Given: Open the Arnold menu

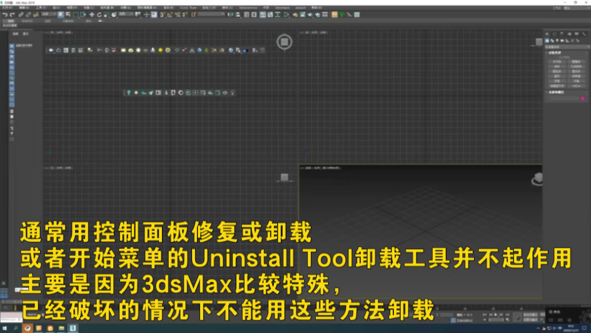Looking at the screenshot, I should (300, 8).
